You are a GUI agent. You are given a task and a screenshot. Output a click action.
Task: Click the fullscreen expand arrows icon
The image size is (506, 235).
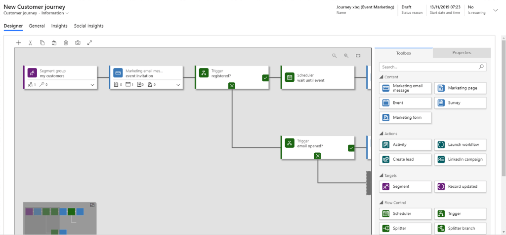point(90,42)
